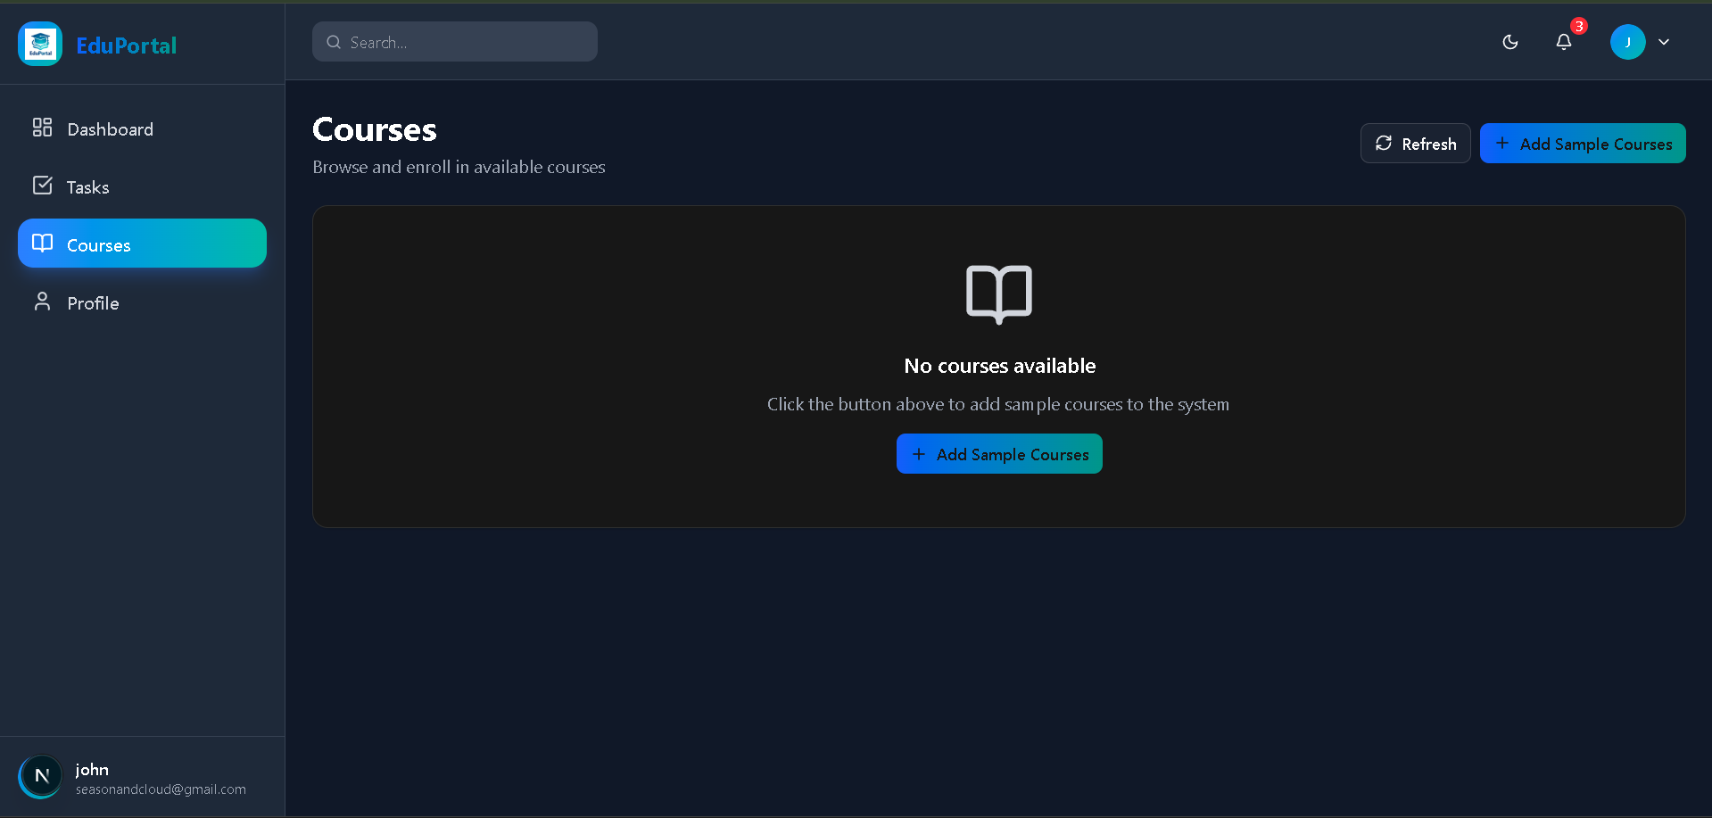Open the Tasks page
Screen dimensions: 1712x818
point(87,187)
